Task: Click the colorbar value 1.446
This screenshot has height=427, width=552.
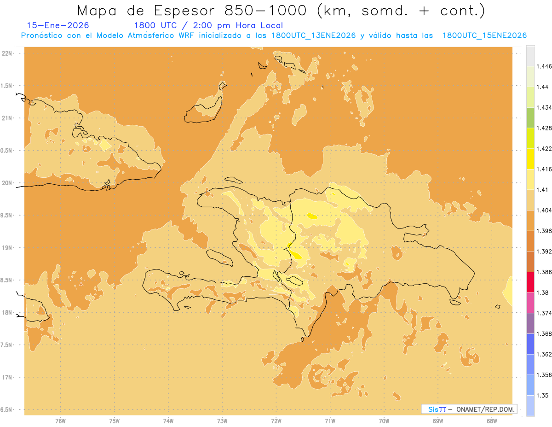Action: [x=545, y=66]
